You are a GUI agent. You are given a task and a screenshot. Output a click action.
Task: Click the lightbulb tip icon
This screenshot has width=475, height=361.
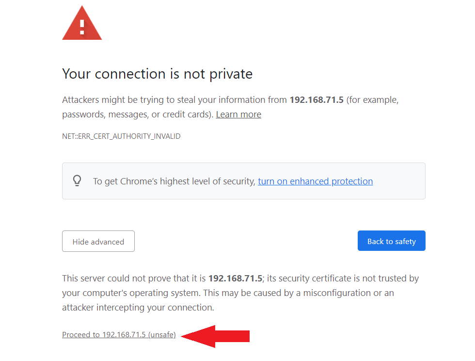pyautogui.click(x=77, y=180)
